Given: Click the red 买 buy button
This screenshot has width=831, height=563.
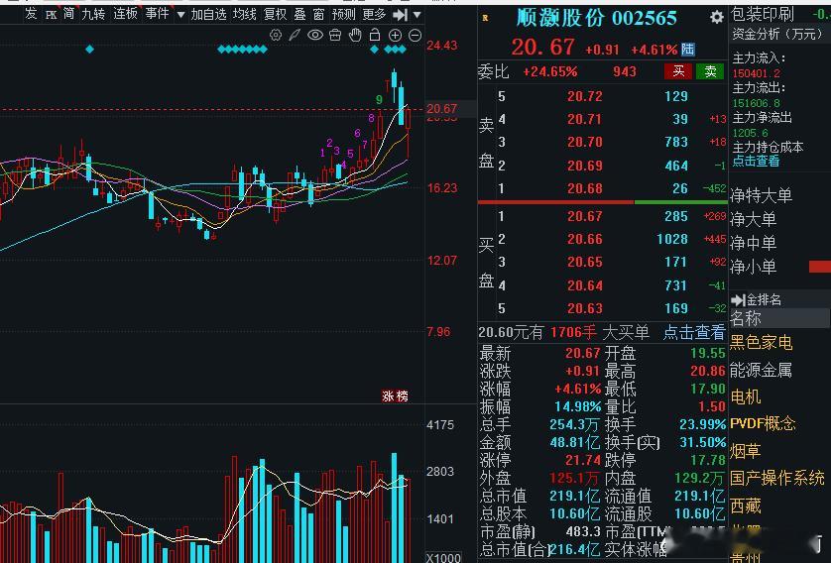Looking at the screenshot, I should (x=678, y=71).
